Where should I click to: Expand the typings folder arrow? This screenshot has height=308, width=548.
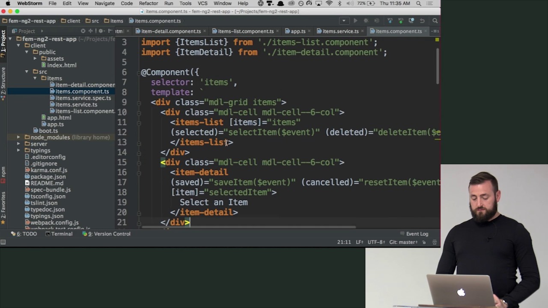point(18,151)
